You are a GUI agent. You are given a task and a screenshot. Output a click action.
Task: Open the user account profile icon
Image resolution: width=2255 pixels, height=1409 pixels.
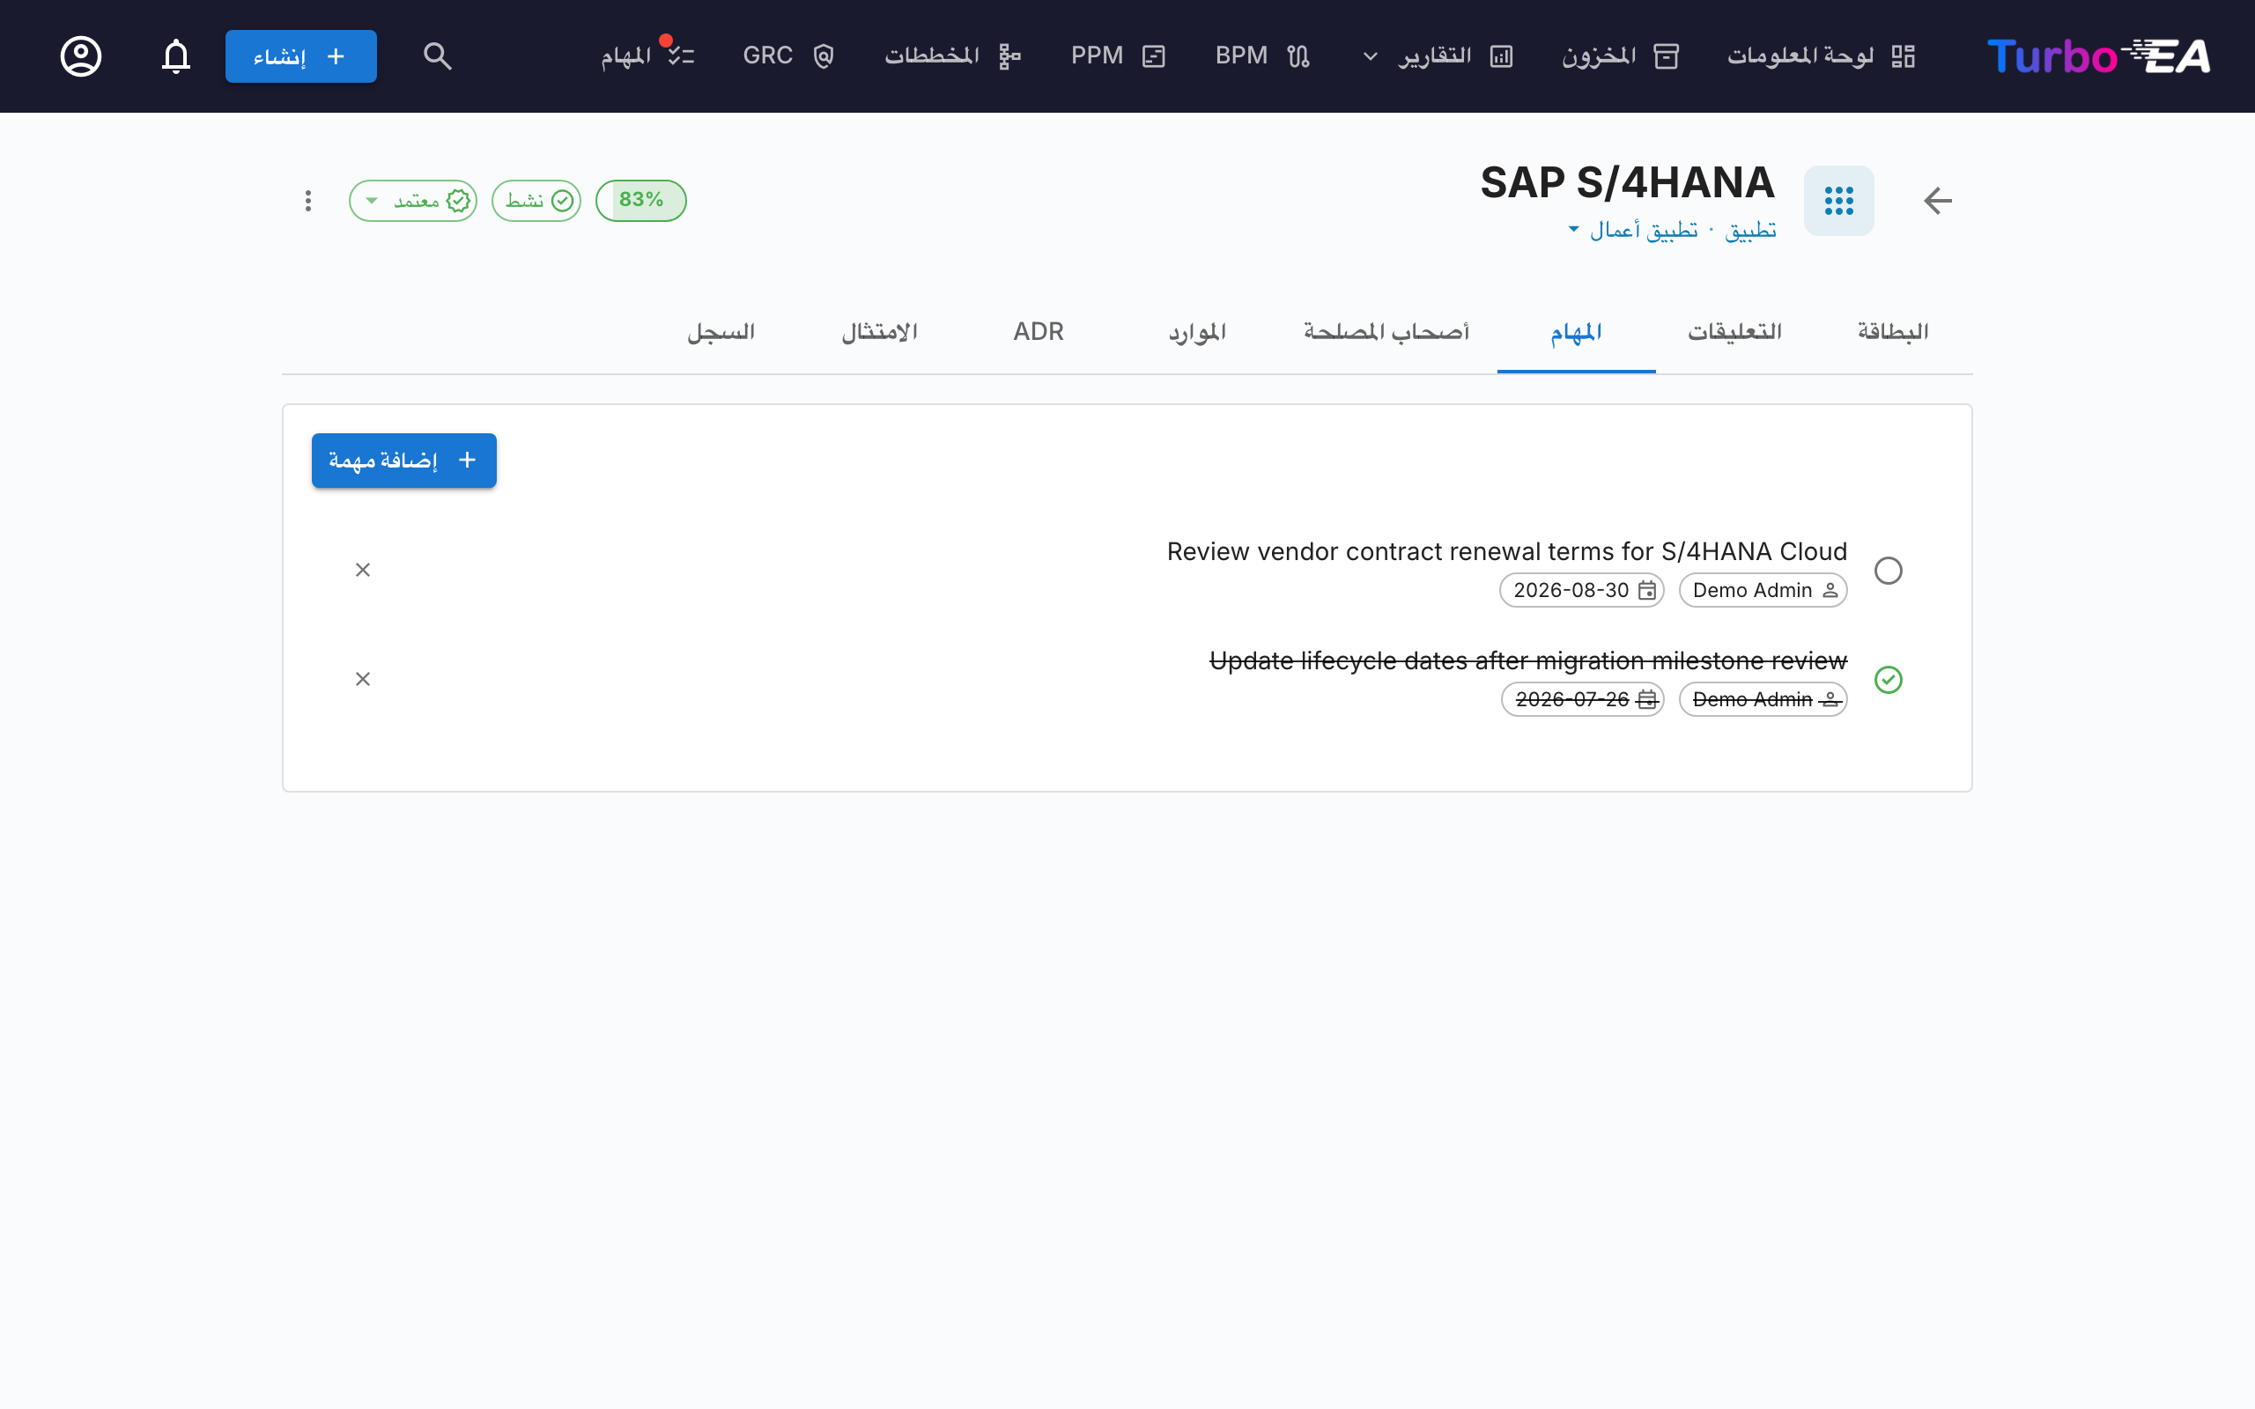(81, 55)
